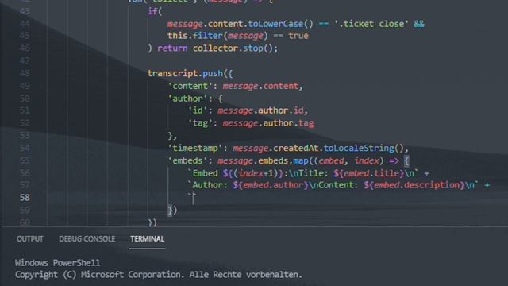The height and width of the screenshot is (286, 508).
Task: Click 'Windows PowerShell' text in terminal
Action: point(58,263)
